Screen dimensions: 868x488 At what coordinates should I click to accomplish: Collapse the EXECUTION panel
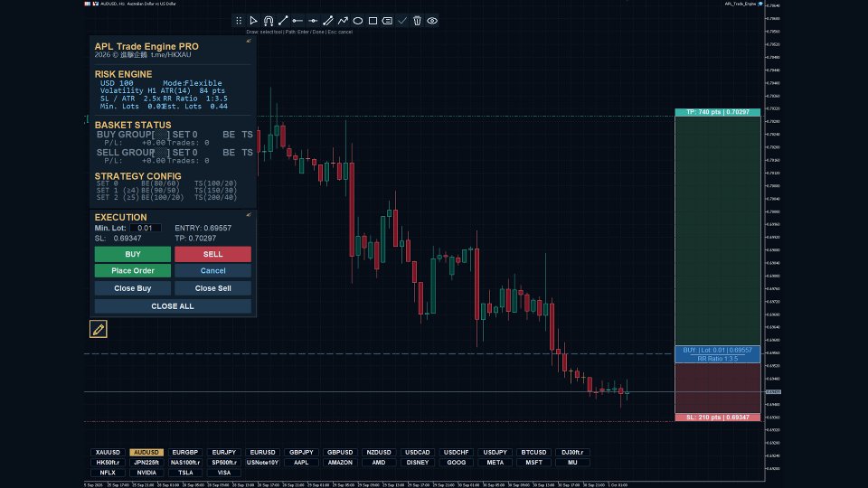[x=249, y=215]
